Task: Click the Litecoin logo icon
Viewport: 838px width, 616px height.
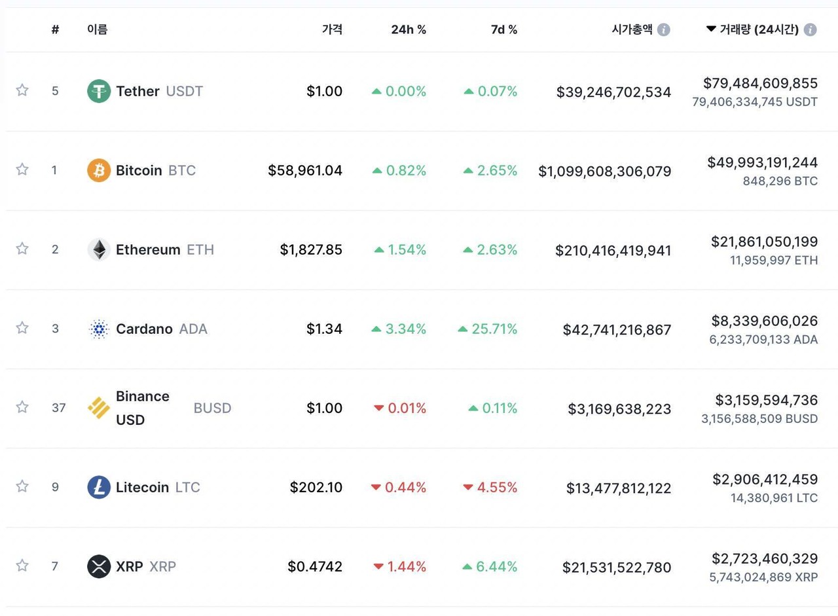Action: [x=99, y=487]
